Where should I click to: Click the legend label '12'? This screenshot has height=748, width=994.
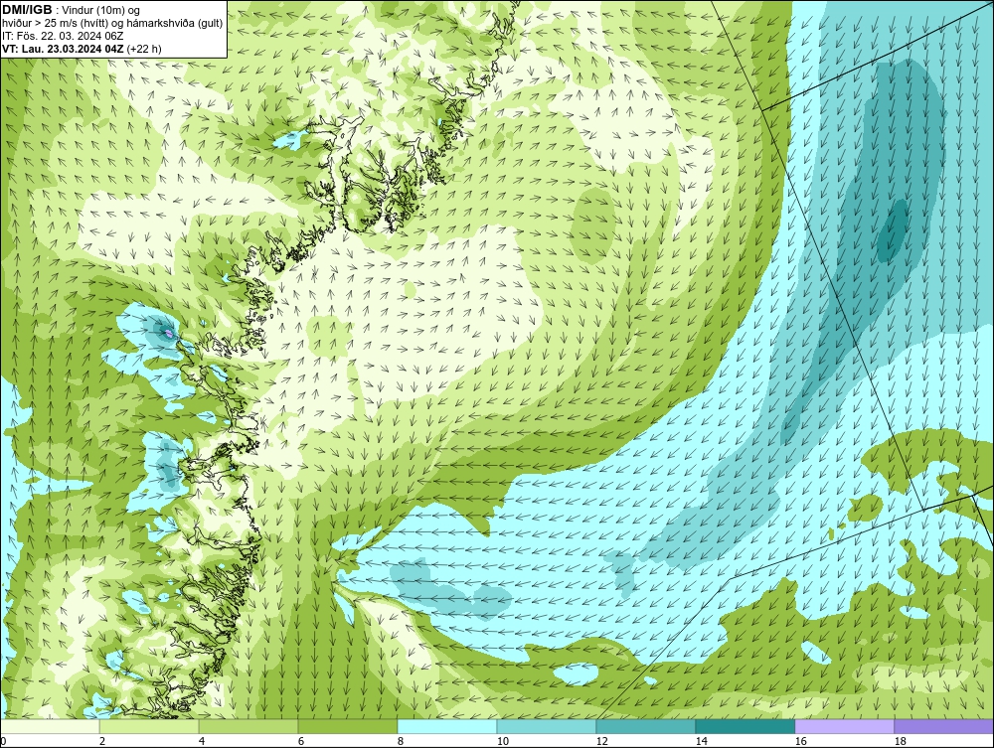602,741
